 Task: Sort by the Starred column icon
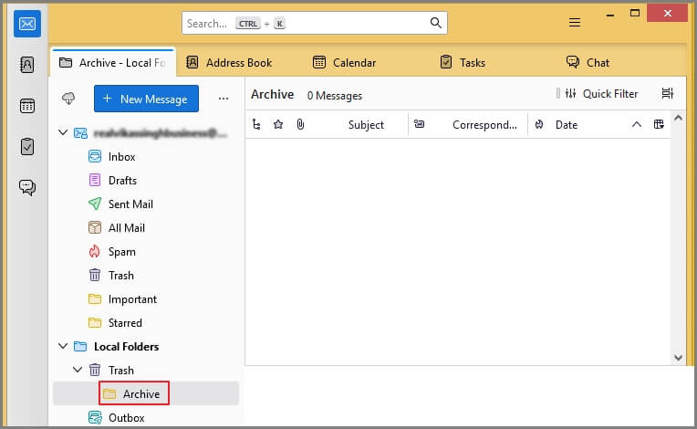(278, 124)
